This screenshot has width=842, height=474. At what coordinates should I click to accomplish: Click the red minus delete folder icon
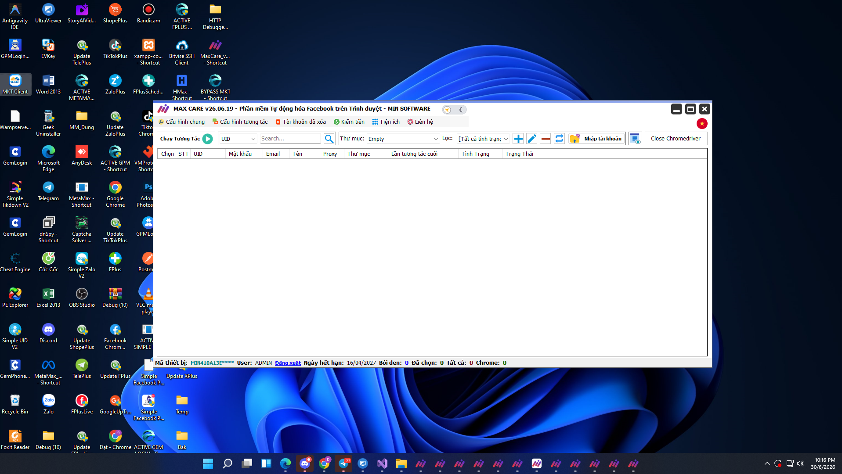coord(546,139)
